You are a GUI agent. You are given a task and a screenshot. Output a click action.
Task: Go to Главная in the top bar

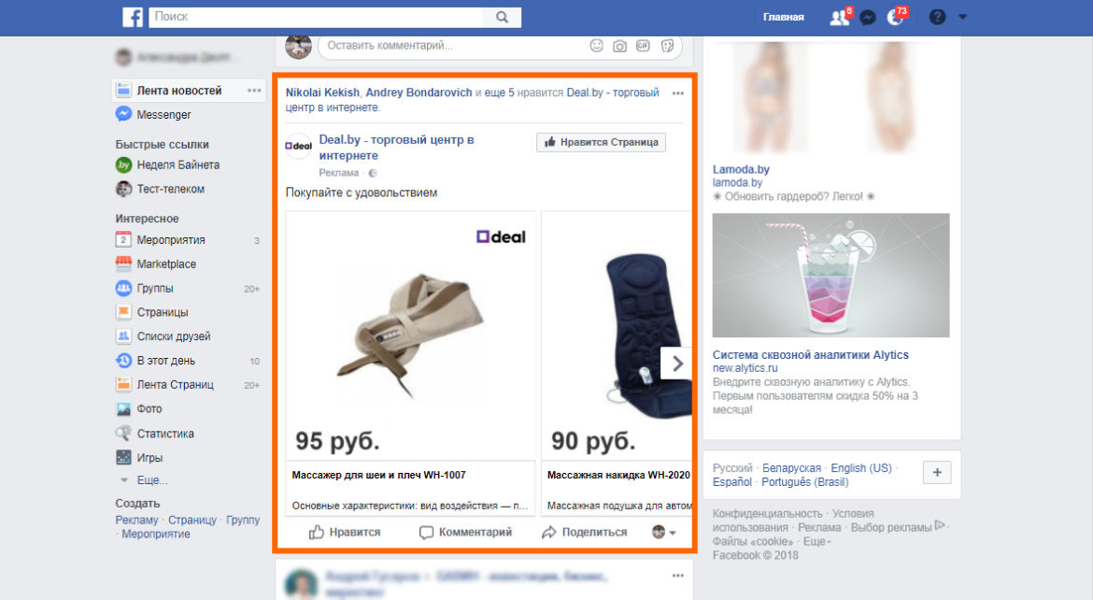(x=784, y=18)
